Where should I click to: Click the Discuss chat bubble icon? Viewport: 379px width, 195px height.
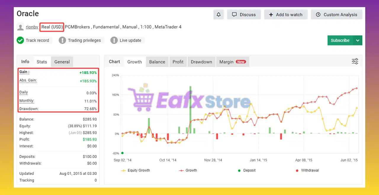pyautogui.click(x=234, y=14)
